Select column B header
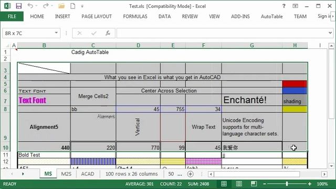The width and height of the screenshot is (336, 189). [44, 46]
